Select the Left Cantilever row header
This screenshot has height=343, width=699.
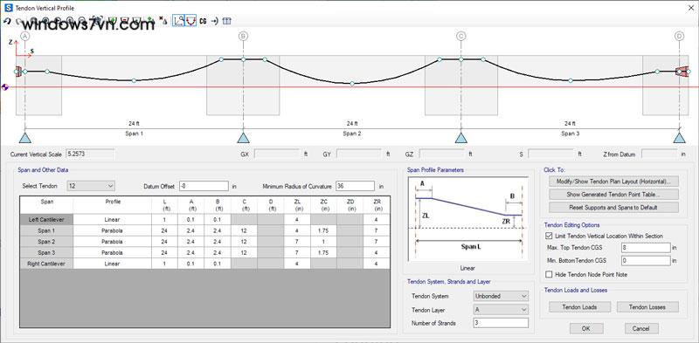(x=47, y=220)
